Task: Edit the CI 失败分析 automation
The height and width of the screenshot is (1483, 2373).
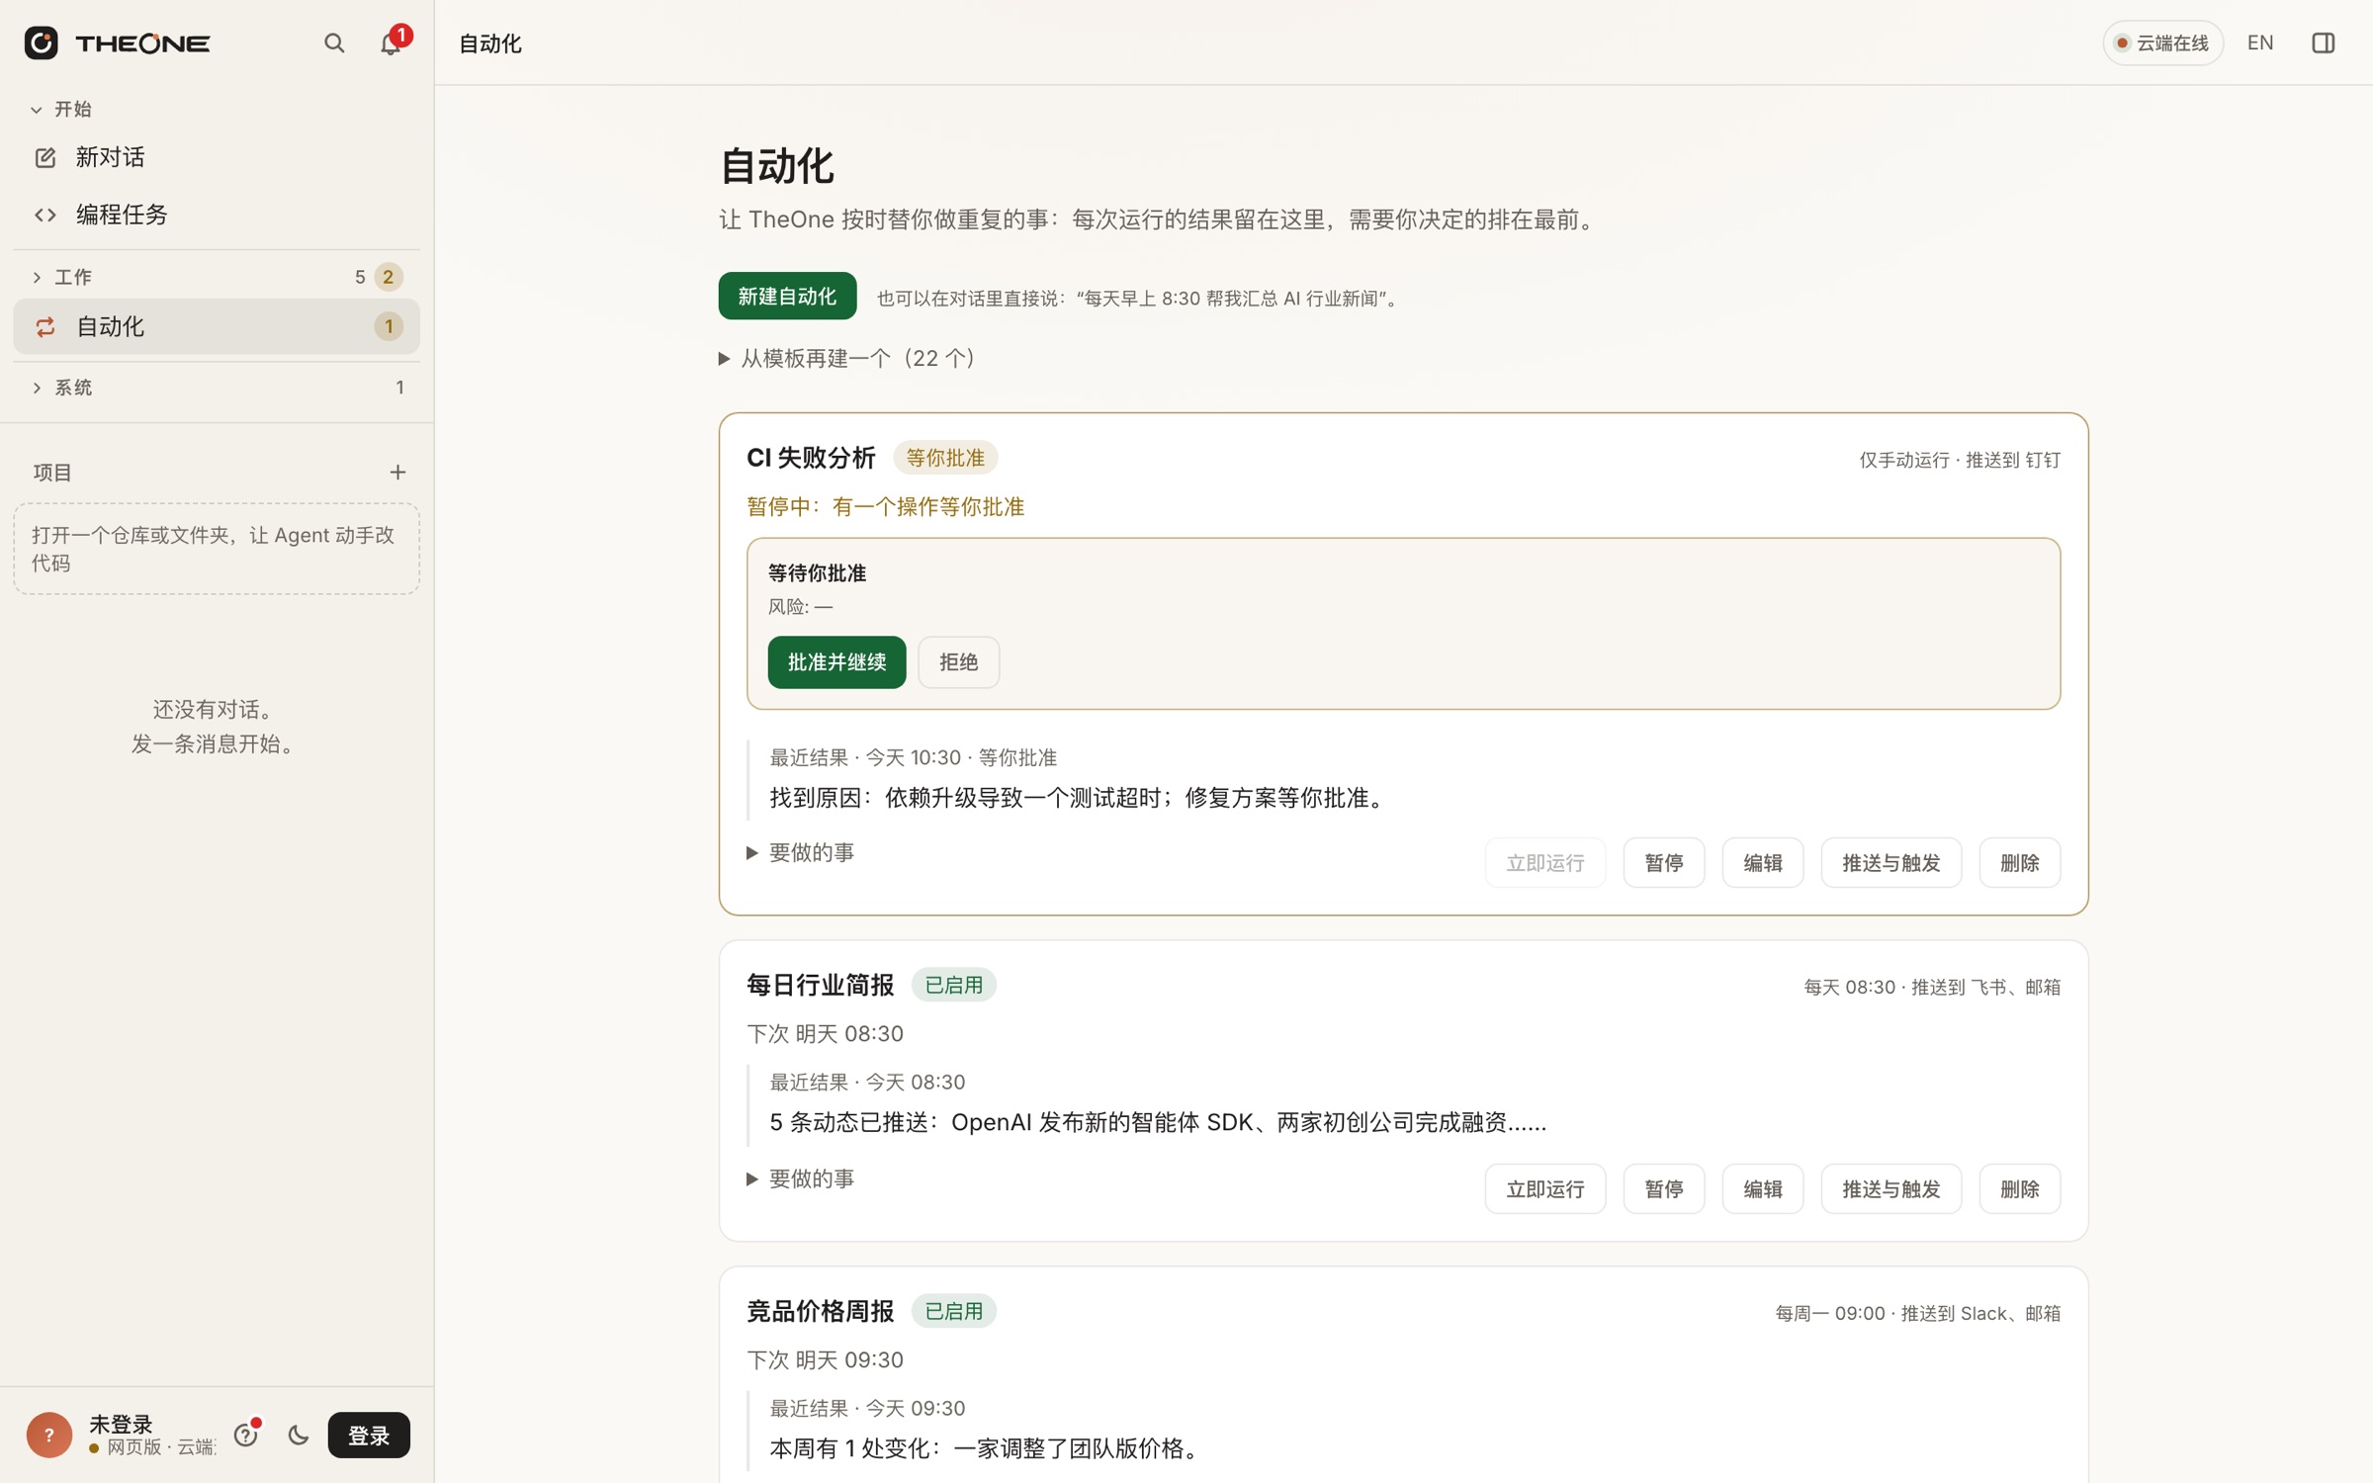Action: [x=1762, y=862]
